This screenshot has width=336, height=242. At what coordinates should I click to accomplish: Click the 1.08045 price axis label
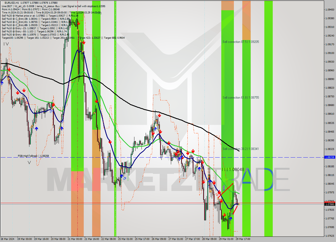point(330,184)
